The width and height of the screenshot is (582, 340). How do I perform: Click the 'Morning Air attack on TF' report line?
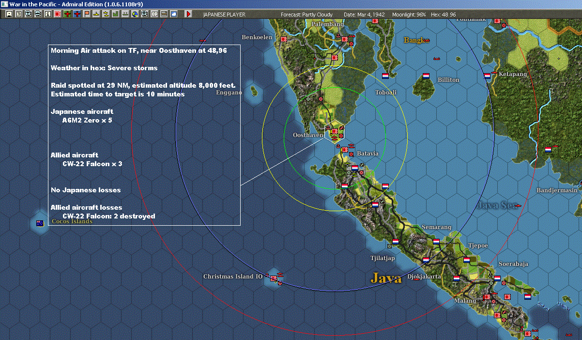click(x=139, y=50)
